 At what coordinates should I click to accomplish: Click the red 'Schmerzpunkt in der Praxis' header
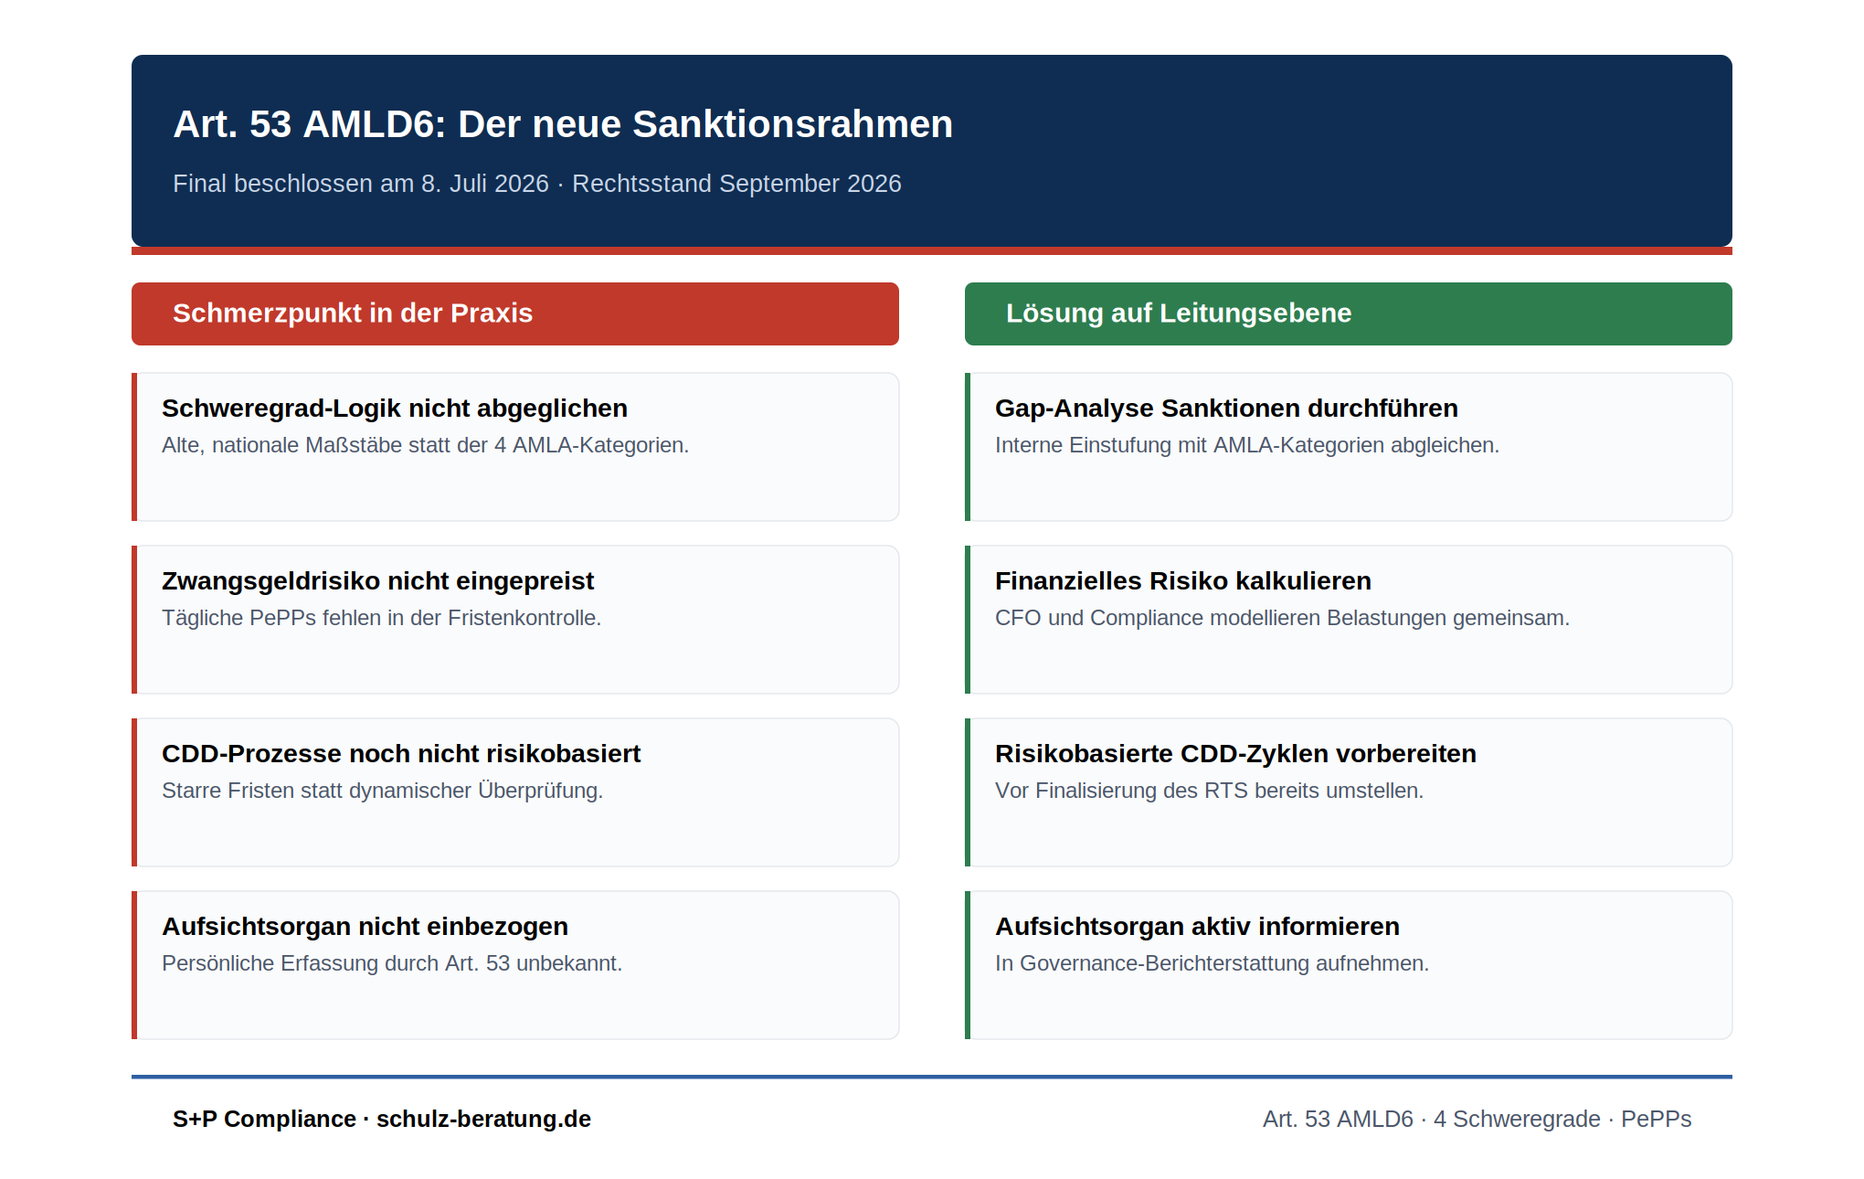515,313
